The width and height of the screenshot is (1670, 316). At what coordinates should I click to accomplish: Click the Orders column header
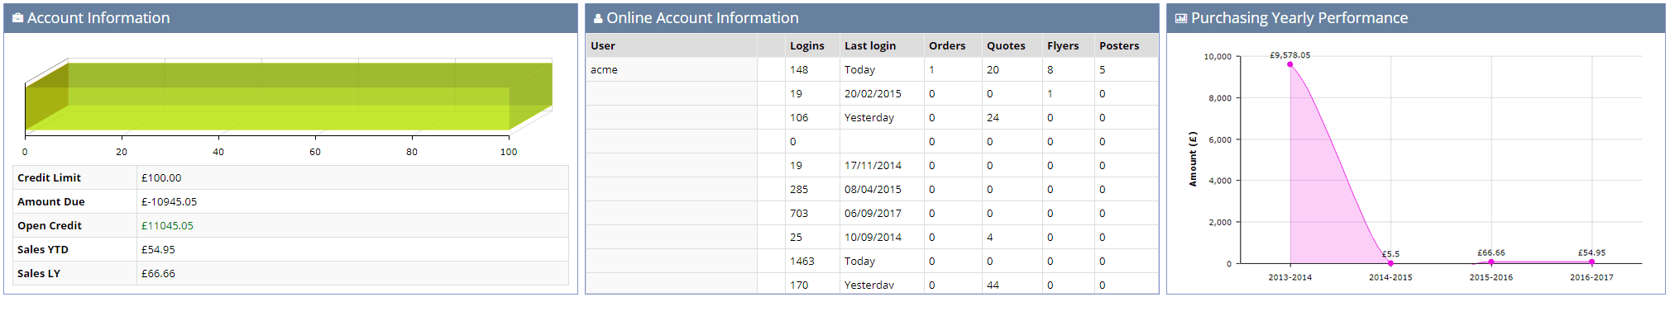[x=947, y=46]
